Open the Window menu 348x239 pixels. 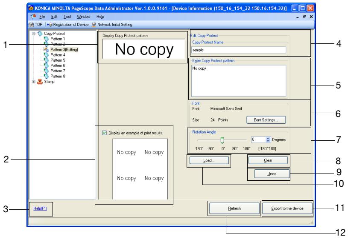(83, 17)
